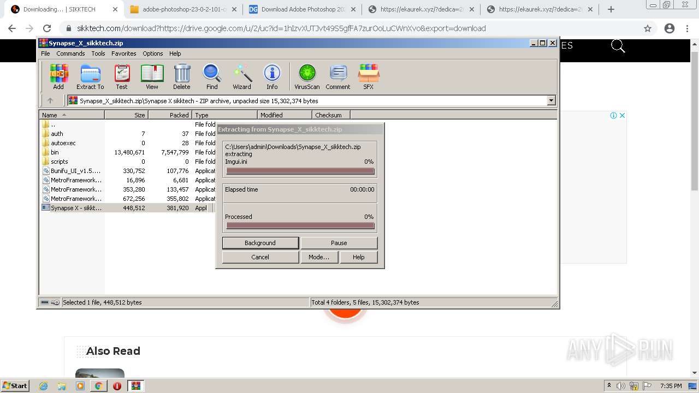Open the File menu
699x393 pixels.
[x=45, y=53]
